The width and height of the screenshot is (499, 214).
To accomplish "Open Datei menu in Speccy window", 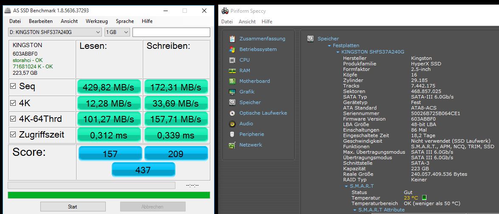I will point(227,22).
